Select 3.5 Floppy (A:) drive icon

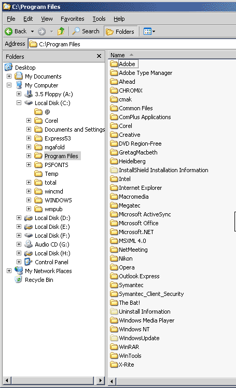pyautogui.click(x=29, y=94)
